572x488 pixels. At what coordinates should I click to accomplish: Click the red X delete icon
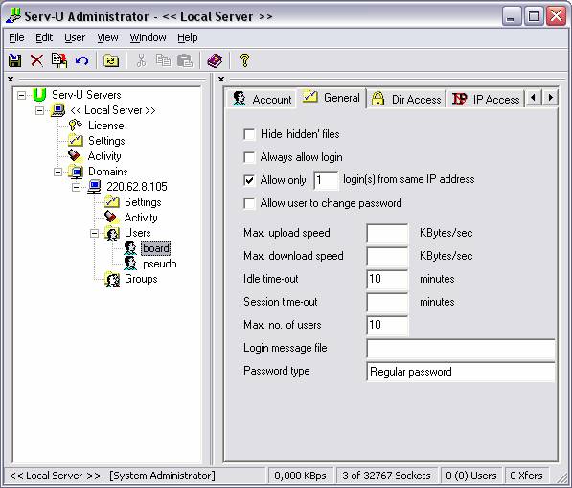click(x=36, y=60)
